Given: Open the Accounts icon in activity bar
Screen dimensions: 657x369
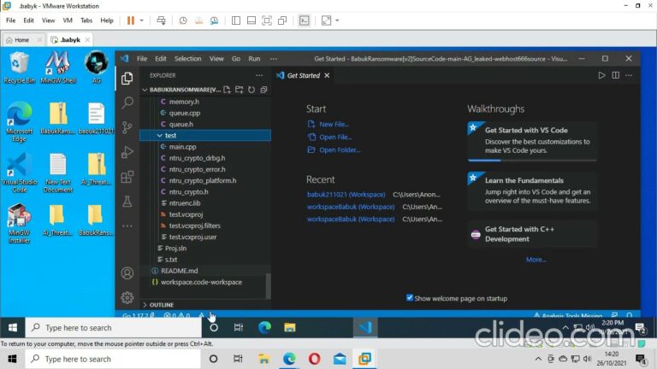Looking at the screenshot, I should tap(127, 273).
